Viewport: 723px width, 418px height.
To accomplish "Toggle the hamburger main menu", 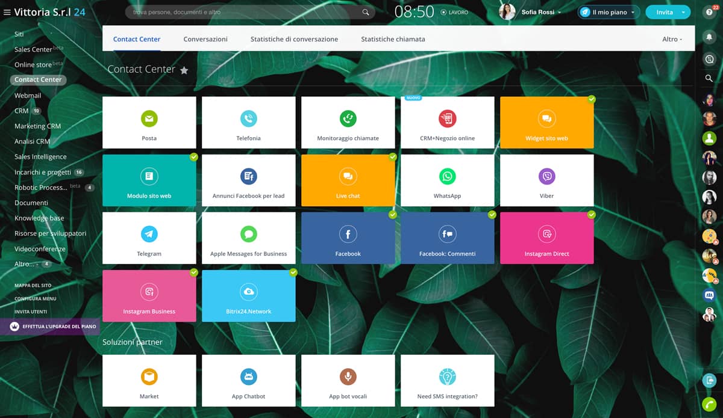I will click(x=7, y=12).
